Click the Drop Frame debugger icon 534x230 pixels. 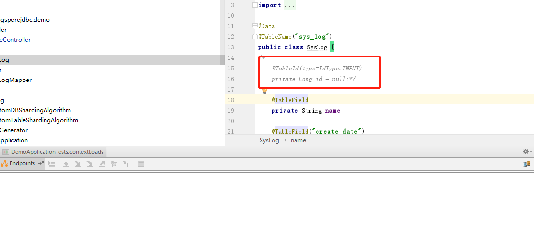coord(114,164)
